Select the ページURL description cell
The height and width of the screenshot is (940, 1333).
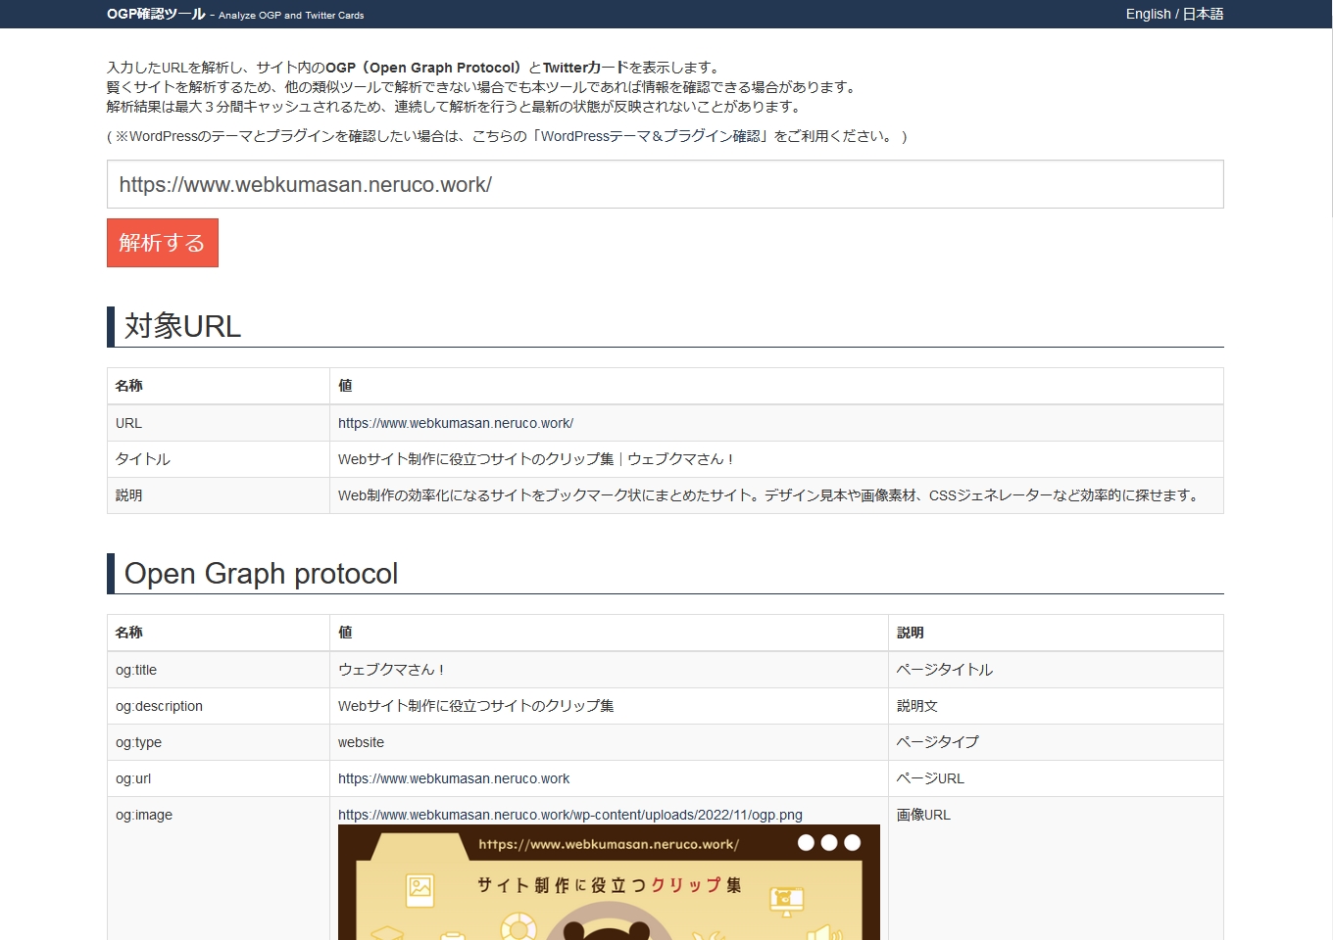(x=931, y=778)
